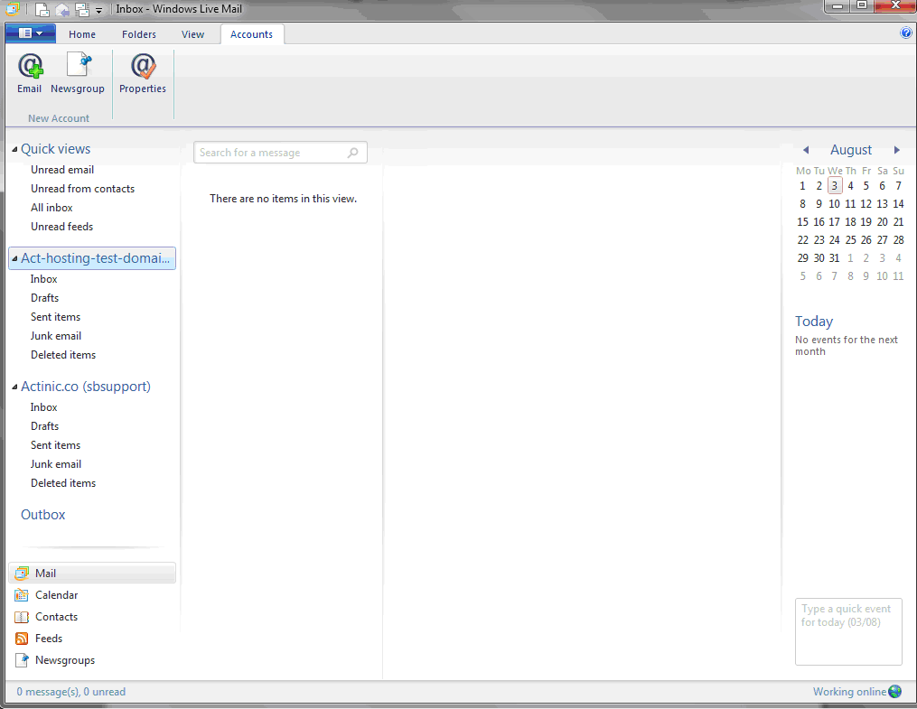
Task: Click the Reply quick access icon
Action: pyautogui.click(x=62, y=10)
